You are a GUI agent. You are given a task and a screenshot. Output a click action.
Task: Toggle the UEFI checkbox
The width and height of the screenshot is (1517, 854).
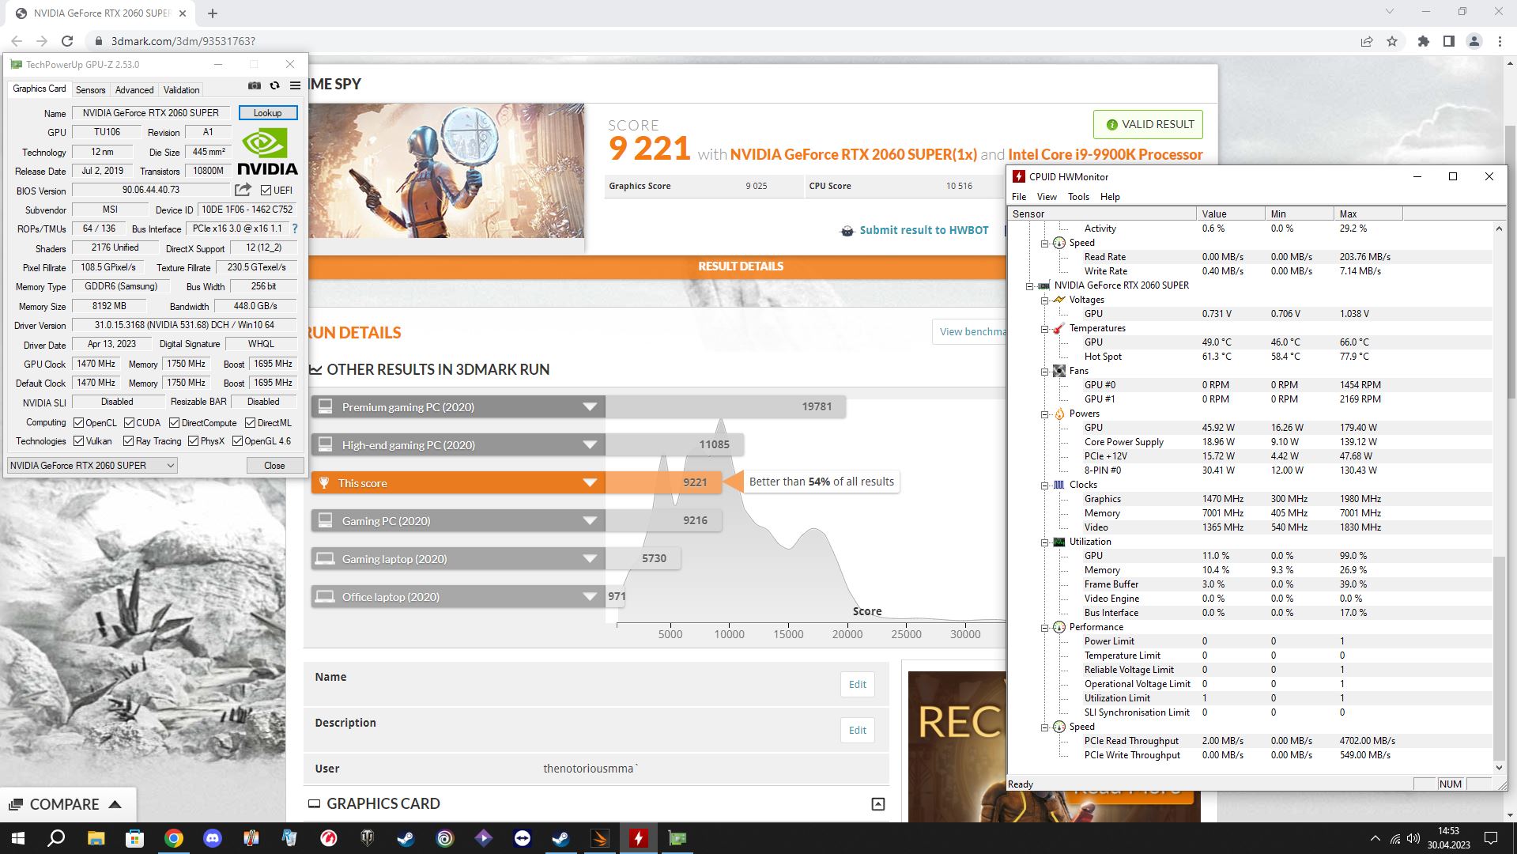(x=266, y=191)
